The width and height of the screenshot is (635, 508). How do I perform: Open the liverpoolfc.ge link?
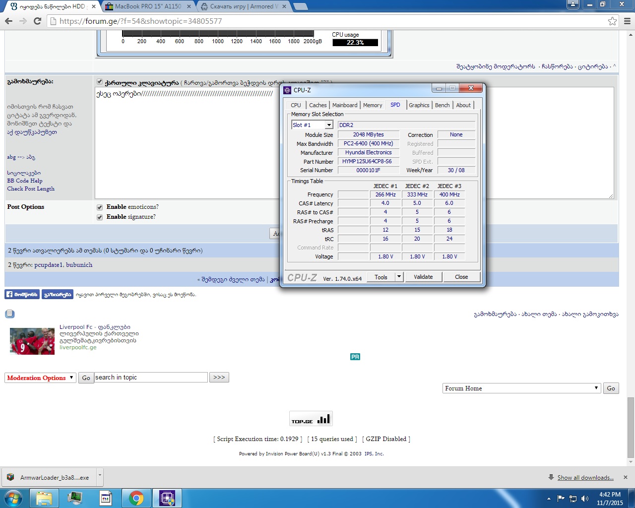coord(78,347)
